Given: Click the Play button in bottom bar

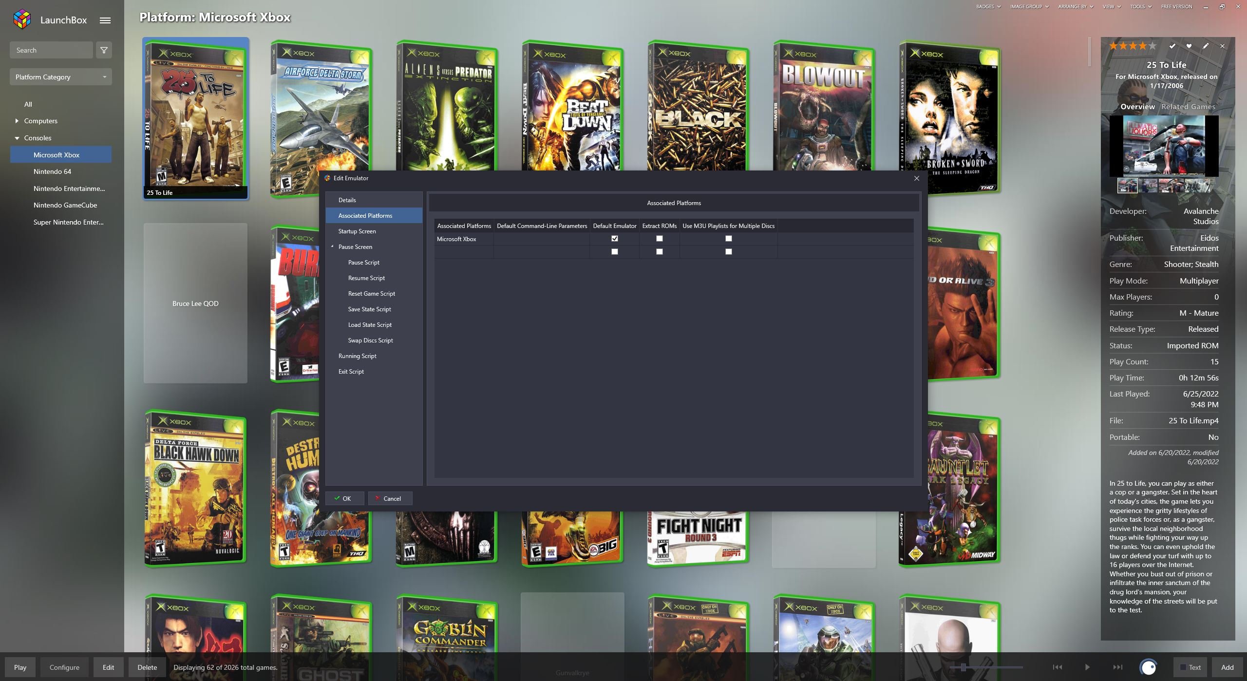Looking at the screenshot, I should pyautogui.click(x=20, y=667).
